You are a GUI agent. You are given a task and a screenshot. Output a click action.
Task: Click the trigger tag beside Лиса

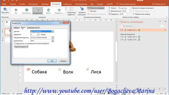pyautogui.click(x=87, y=69)
